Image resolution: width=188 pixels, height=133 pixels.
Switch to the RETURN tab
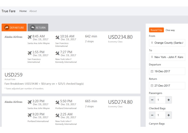click(38, 27)
